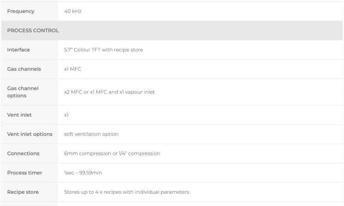Click the row divider under Recipe store
The image size is (344, 206).
pyautogui.click(x=172, y=201)
